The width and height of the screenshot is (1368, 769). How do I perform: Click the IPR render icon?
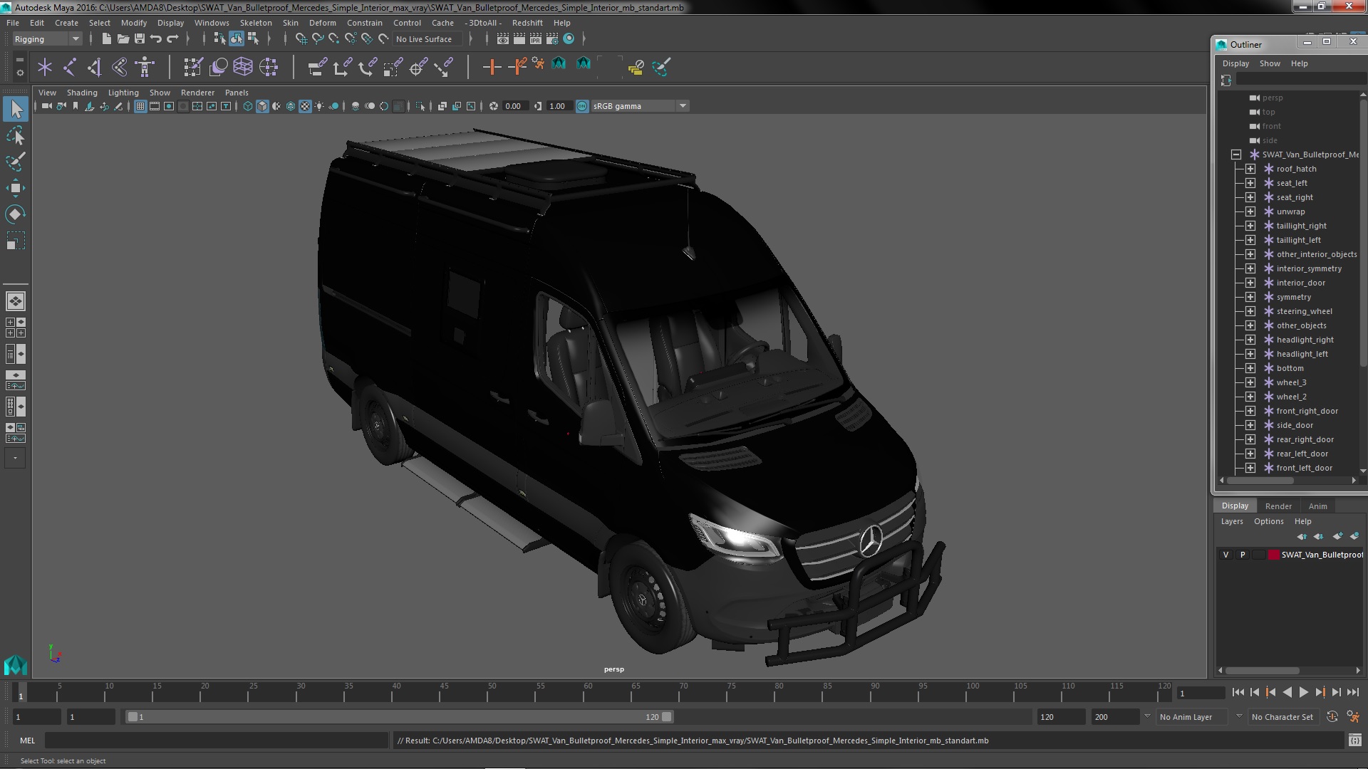coord(536,38)
